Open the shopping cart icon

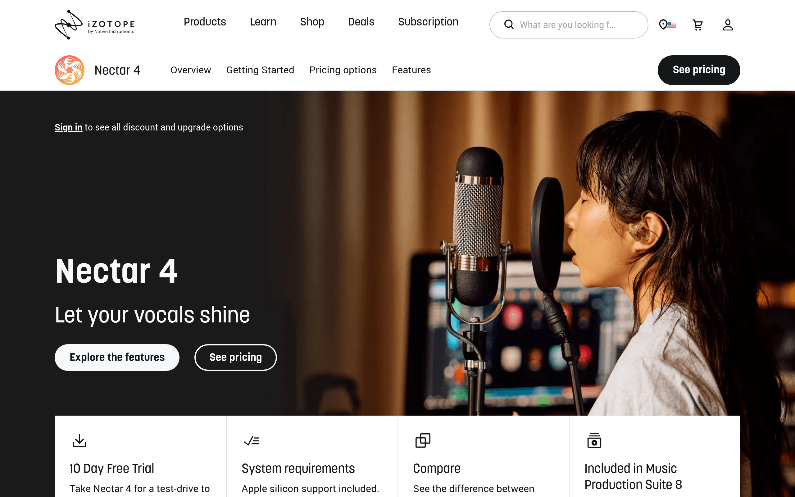(697, 25)
